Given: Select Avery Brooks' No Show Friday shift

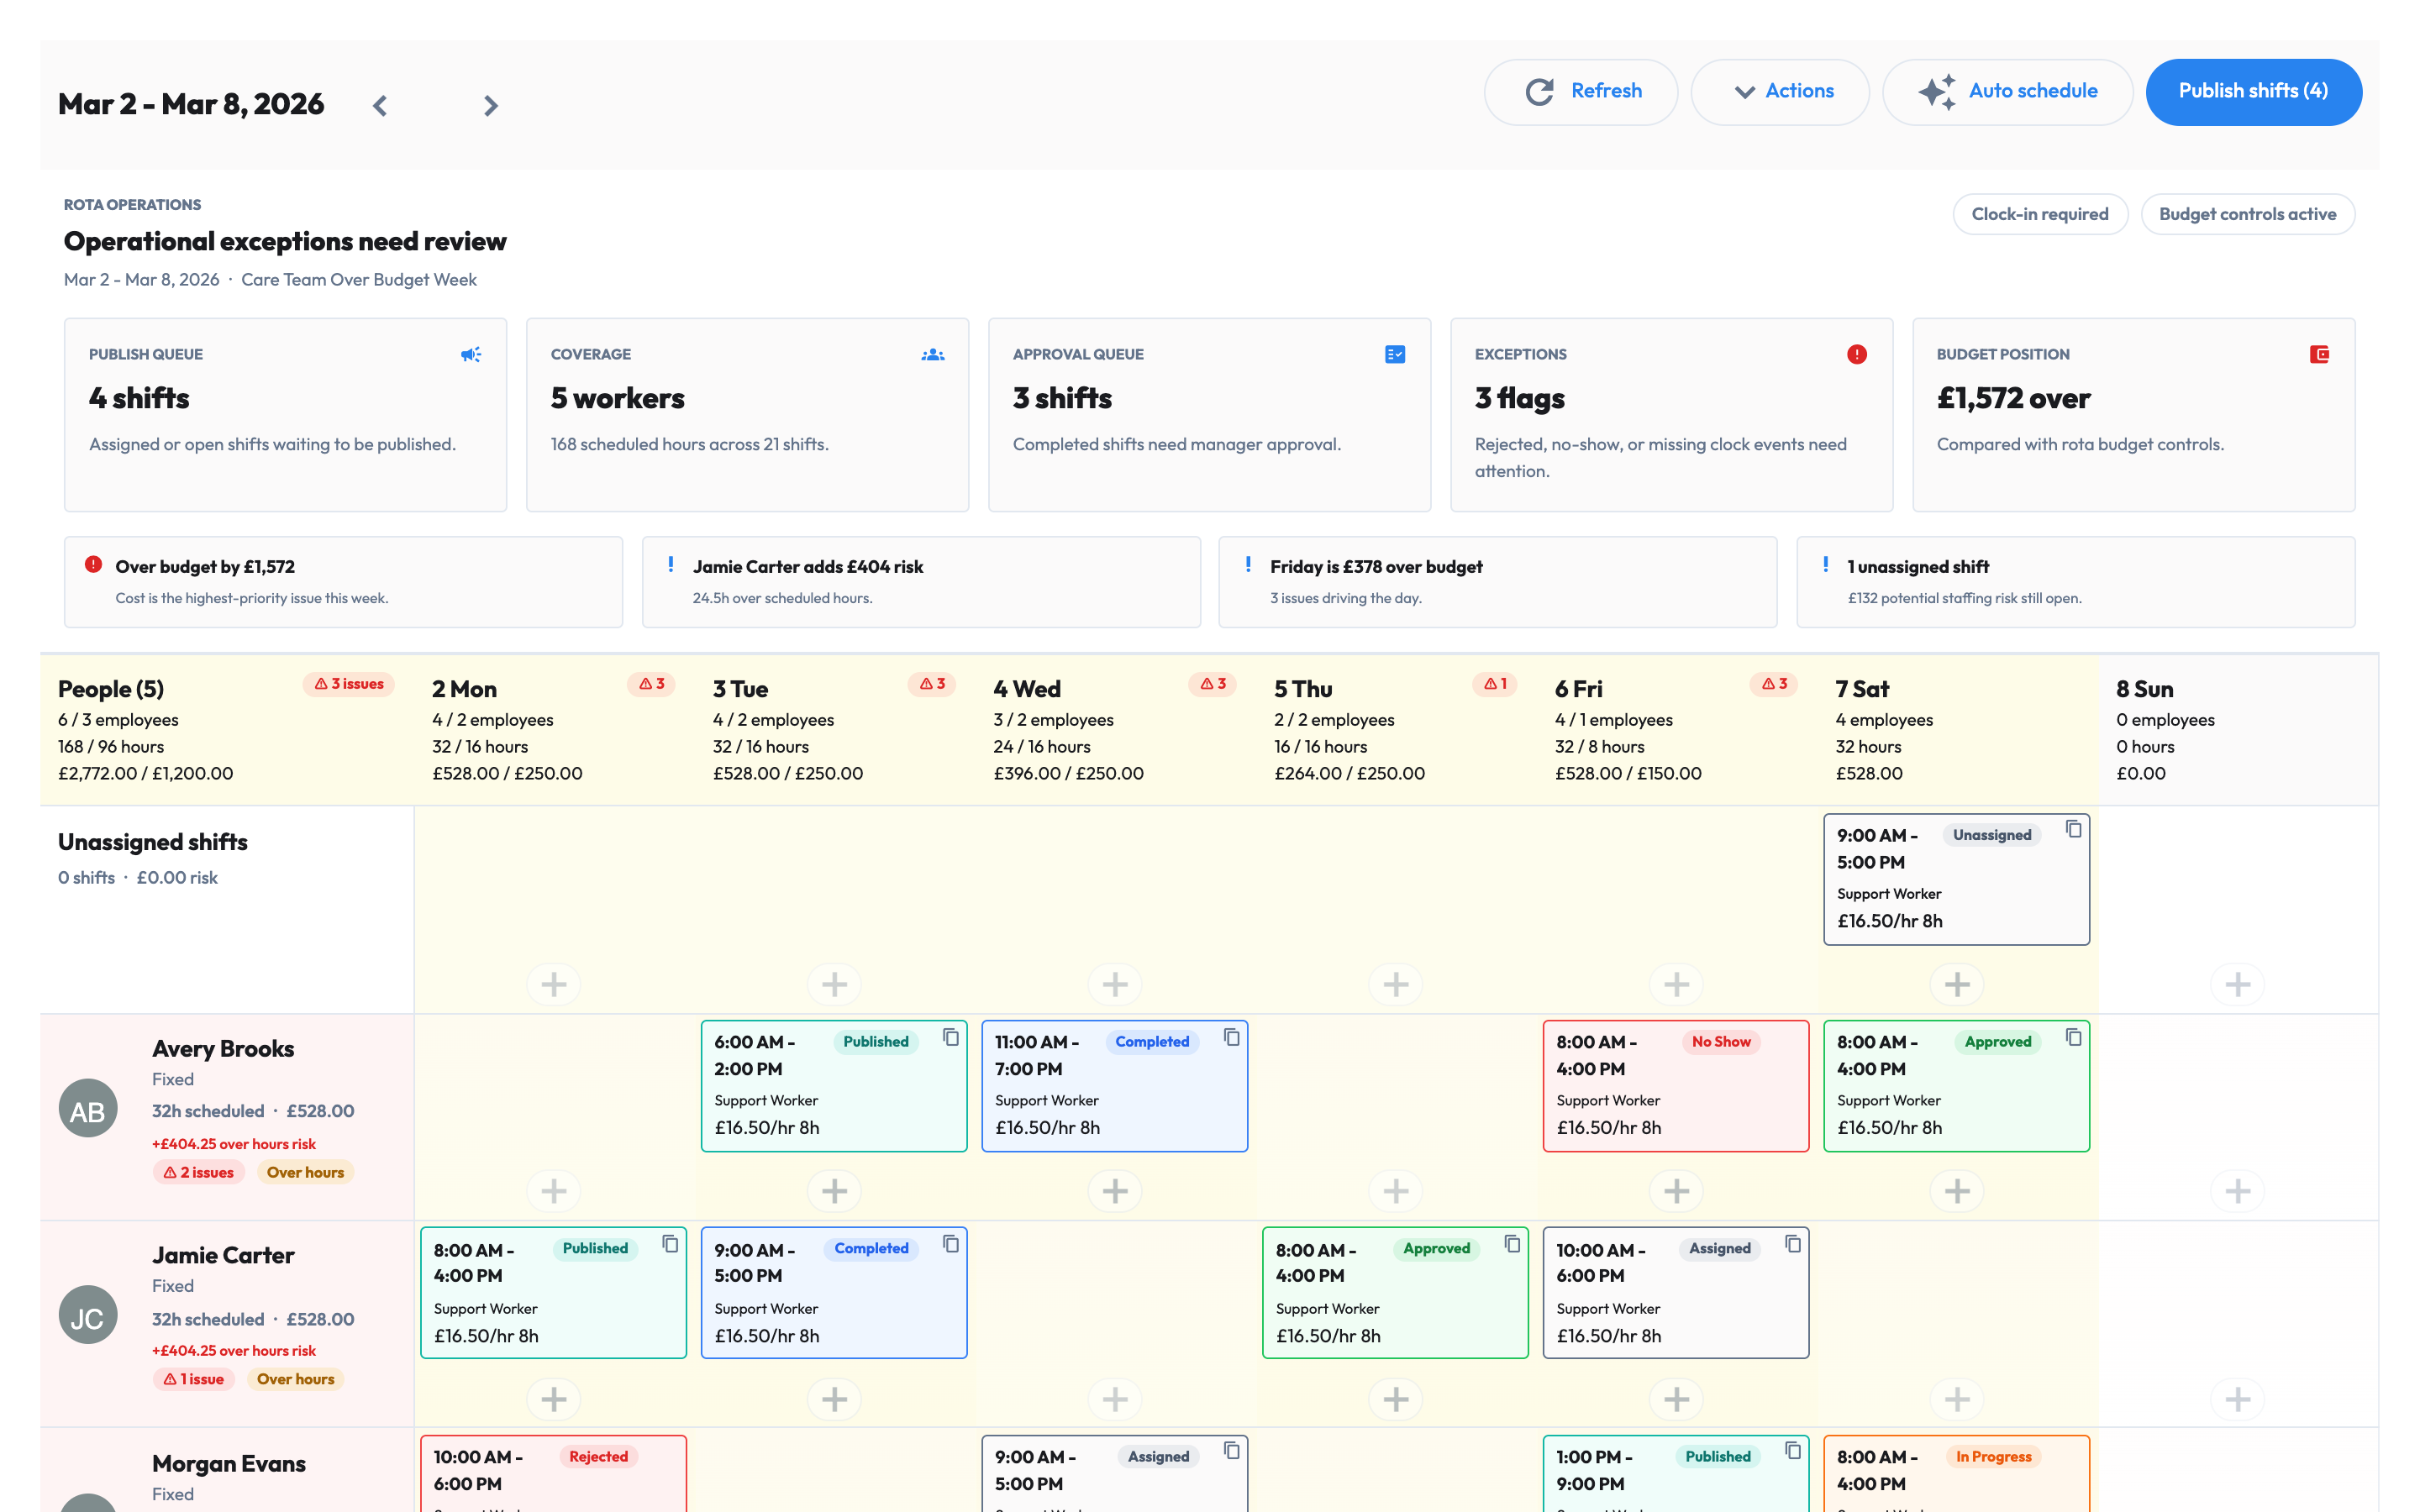Looking at the screenshot, I should [x=1676, y=1086].
